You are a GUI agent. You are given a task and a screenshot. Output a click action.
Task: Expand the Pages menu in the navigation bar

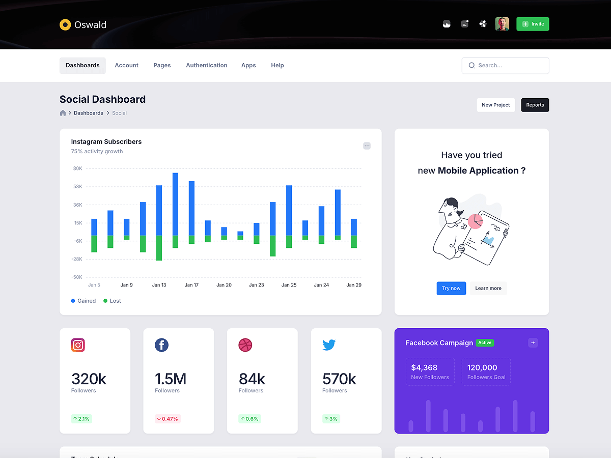point(162,65)
